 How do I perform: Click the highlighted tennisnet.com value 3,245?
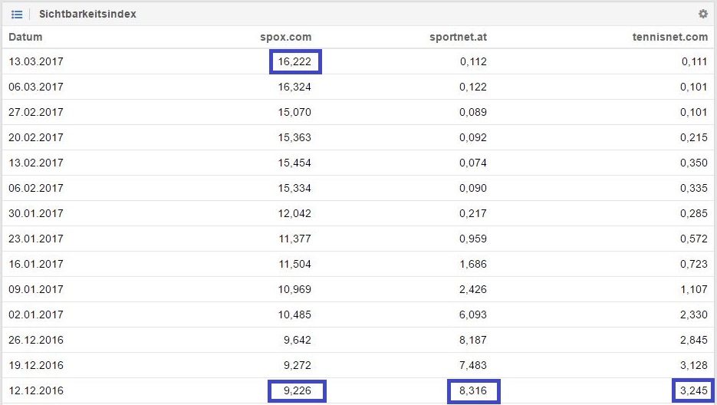tap(693, 390)
